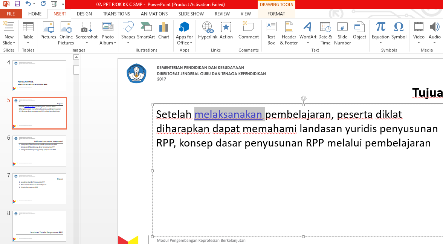Open the FORMAT tab under Drawing Tools
Image resolution: width=443 pixels, height=244 pixels.
[276, 14]
